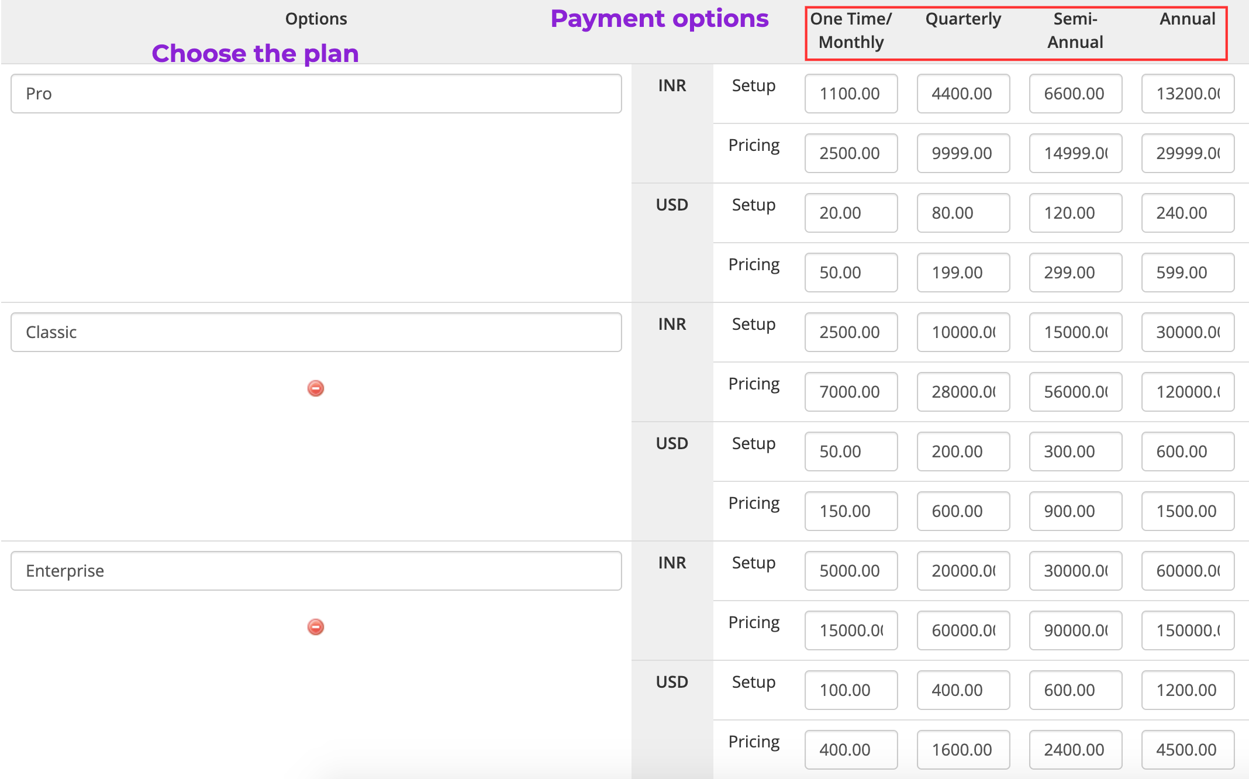
Task: Select the Pro plan name field
Action: coord(315,93)
